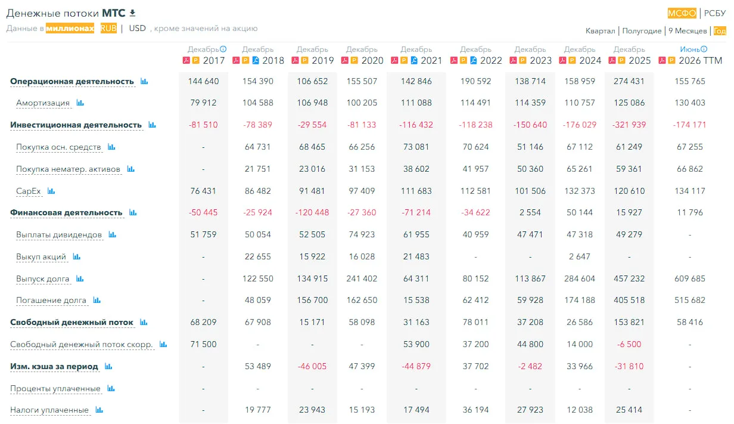
Task: Switch currency to USD
Action: tap(137, 28)
